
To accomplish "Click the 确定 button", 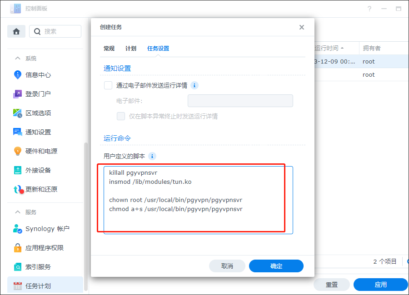I will 276,266.
